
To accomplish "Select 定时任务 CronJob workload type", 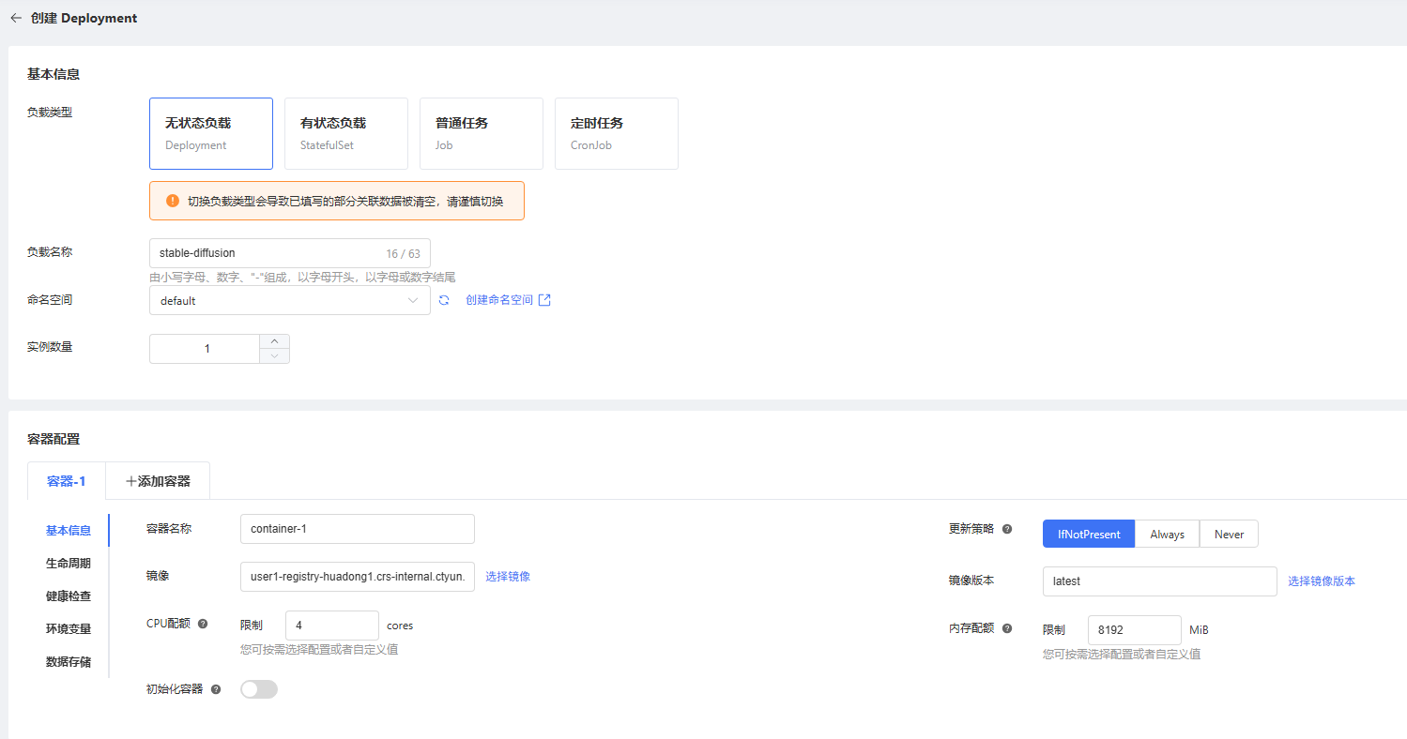I will click(x=616, y=133).
